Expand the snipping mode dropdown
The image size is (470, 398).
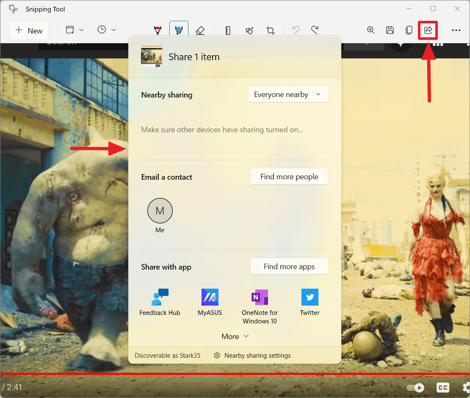click(x=81, y=30)
